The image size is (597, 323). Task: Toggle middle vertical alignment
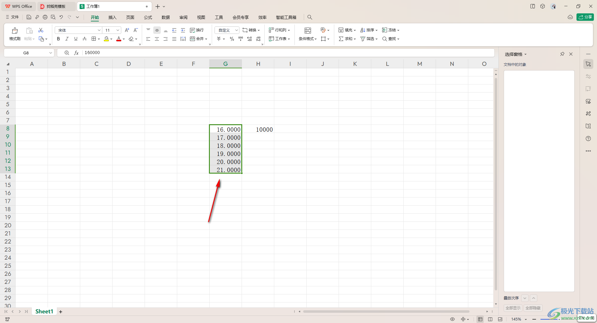[x=157, y=30]
